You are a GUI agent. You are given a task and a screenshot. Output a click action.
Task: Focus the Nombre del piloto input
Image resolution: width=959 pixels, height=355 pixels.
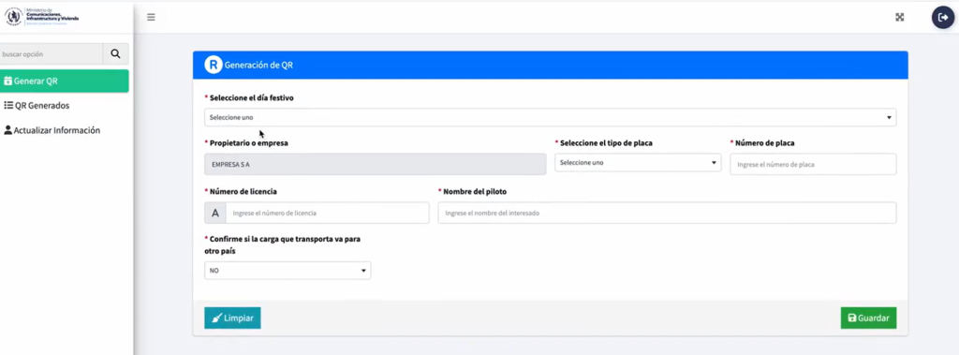click(x=667, y=213)
